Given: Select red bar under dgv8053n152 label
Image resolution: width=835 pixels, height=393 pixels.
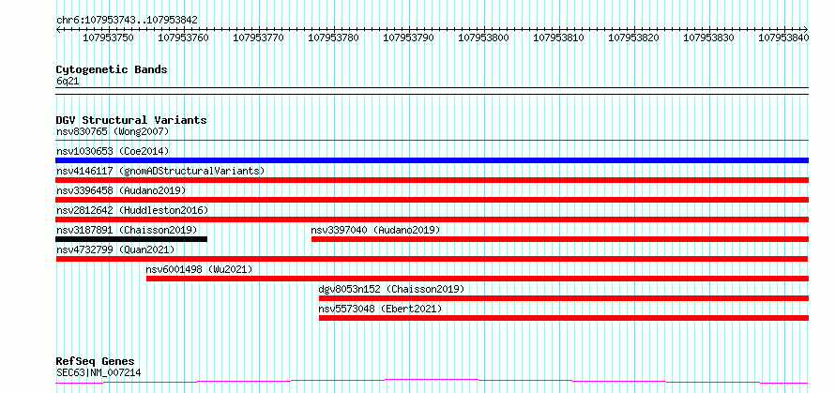Looking at the screenshot, I should point(564,298).
